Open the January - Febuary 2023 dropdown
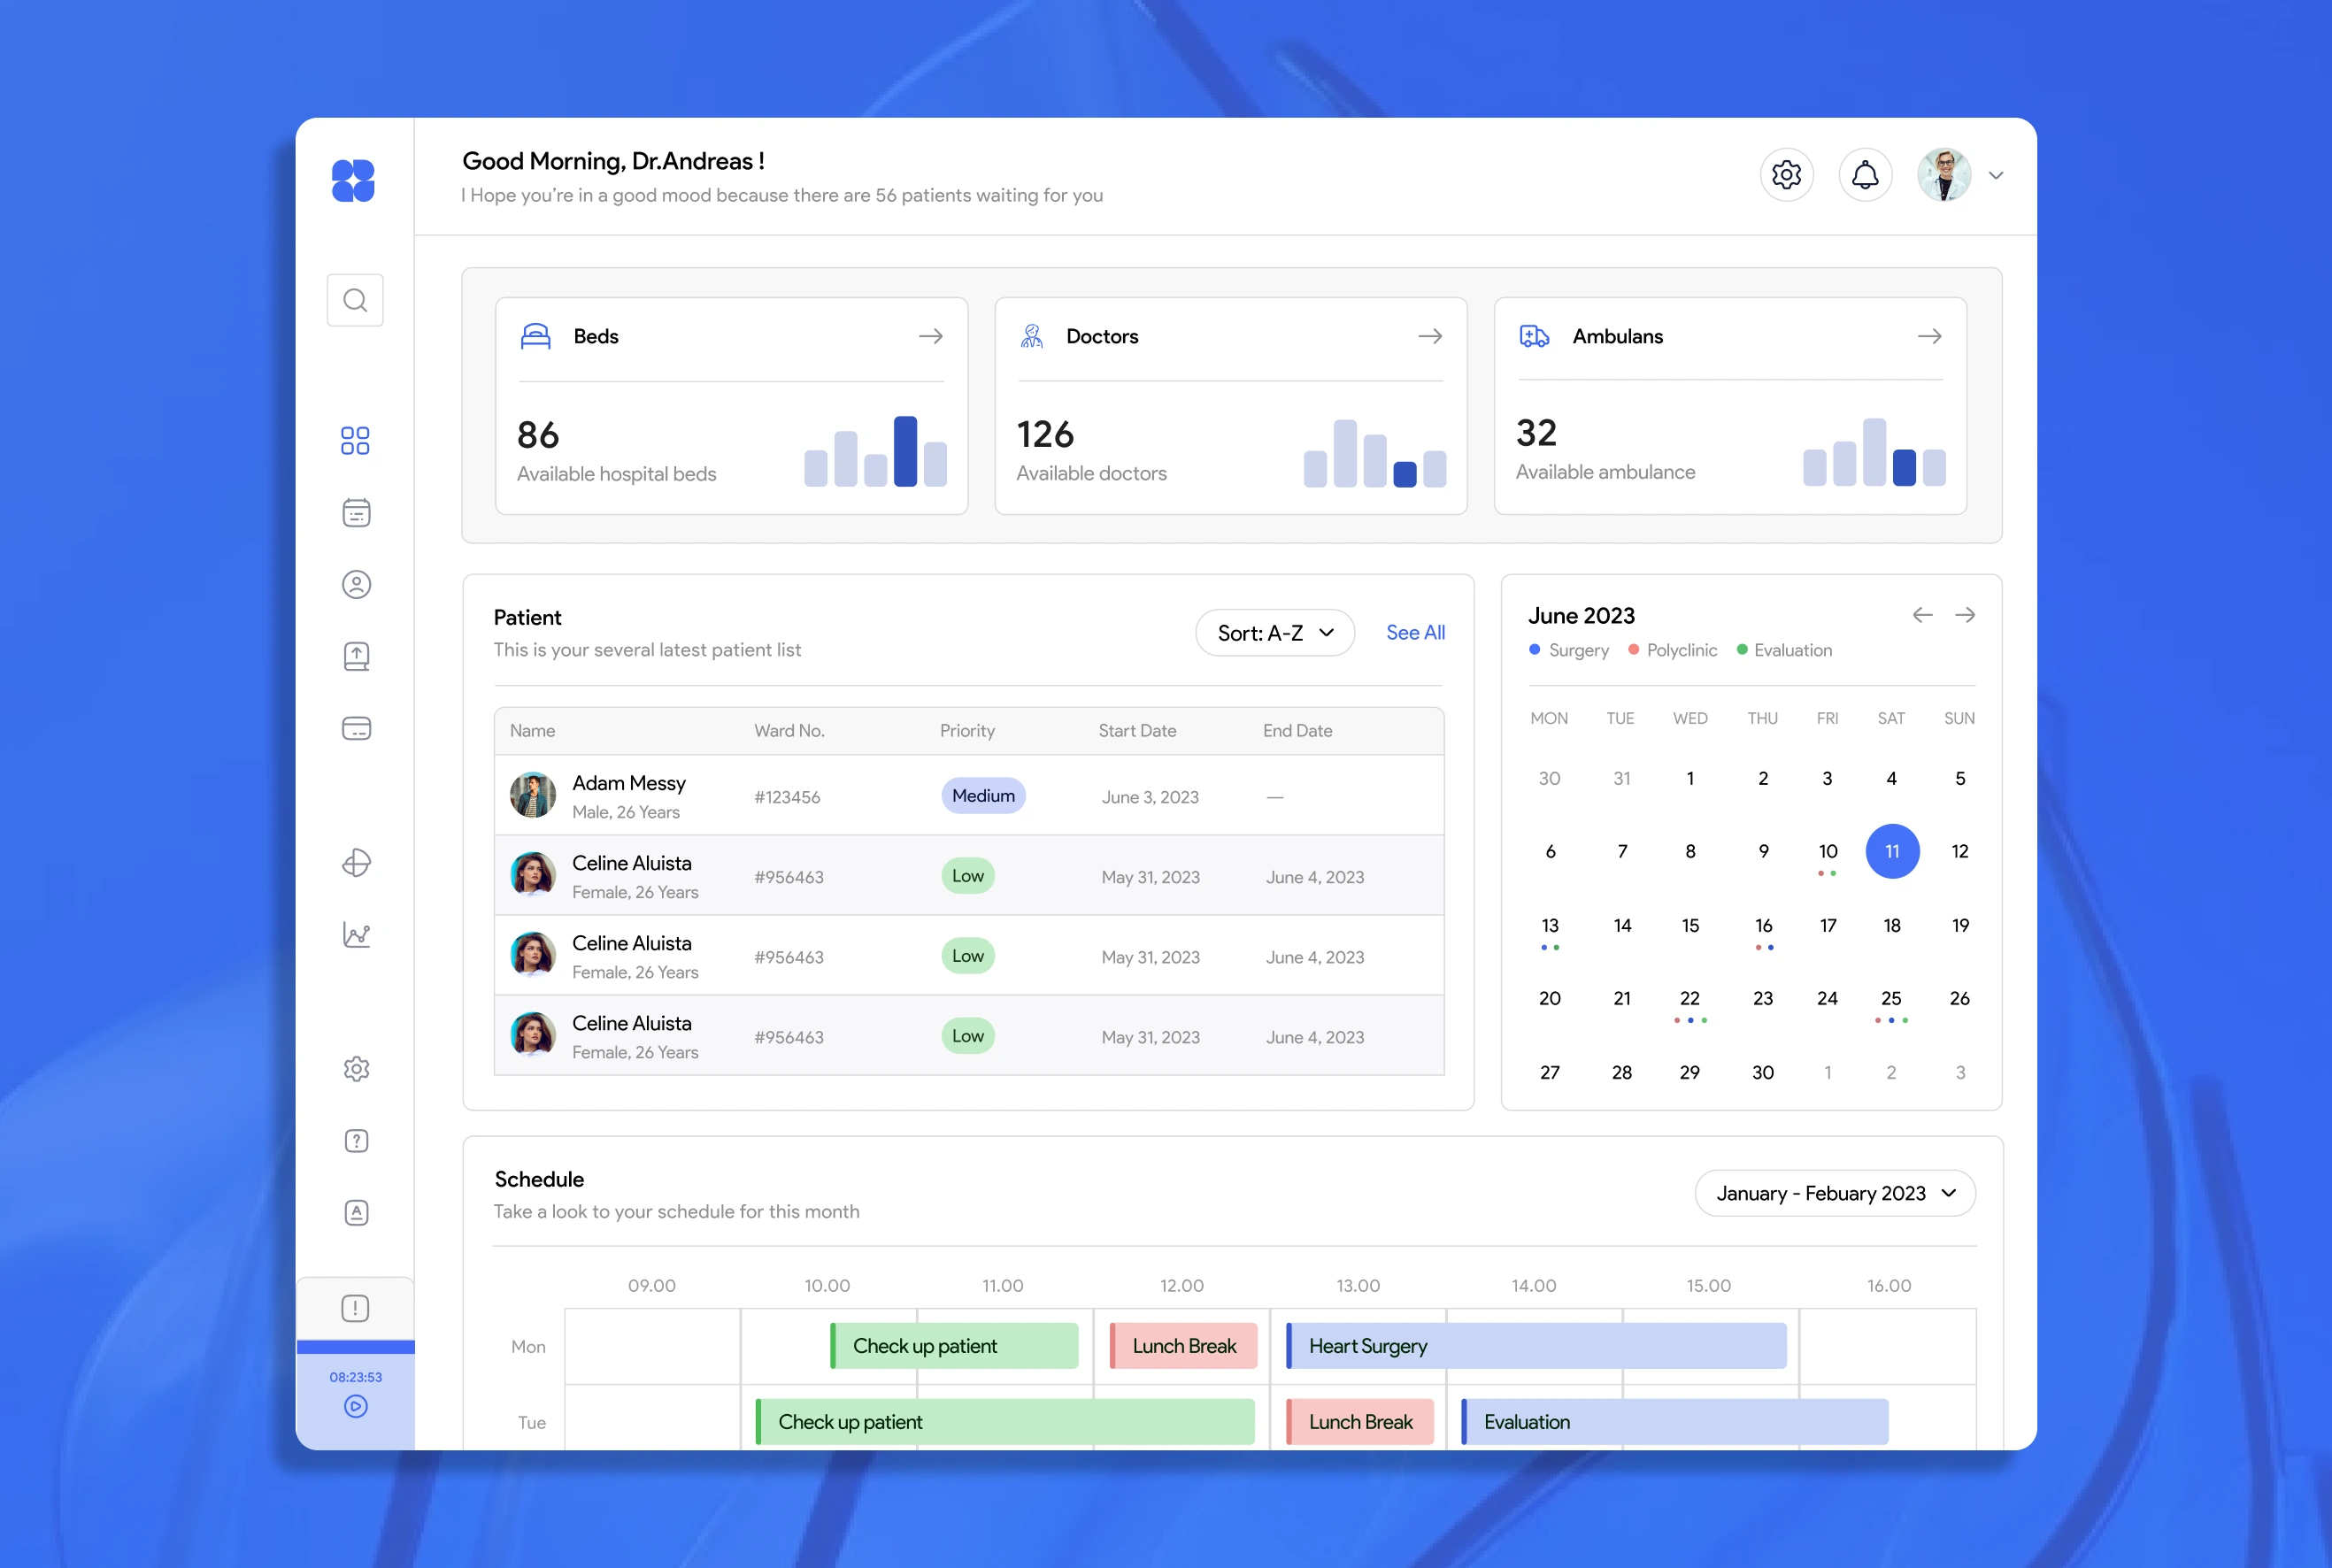2332x1568 pixels. [1835, 1194]
